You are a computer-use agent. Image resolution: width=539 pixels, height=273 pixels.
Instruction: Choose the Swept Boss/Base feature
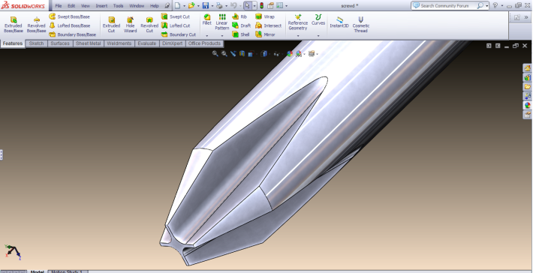click(69, 16)
